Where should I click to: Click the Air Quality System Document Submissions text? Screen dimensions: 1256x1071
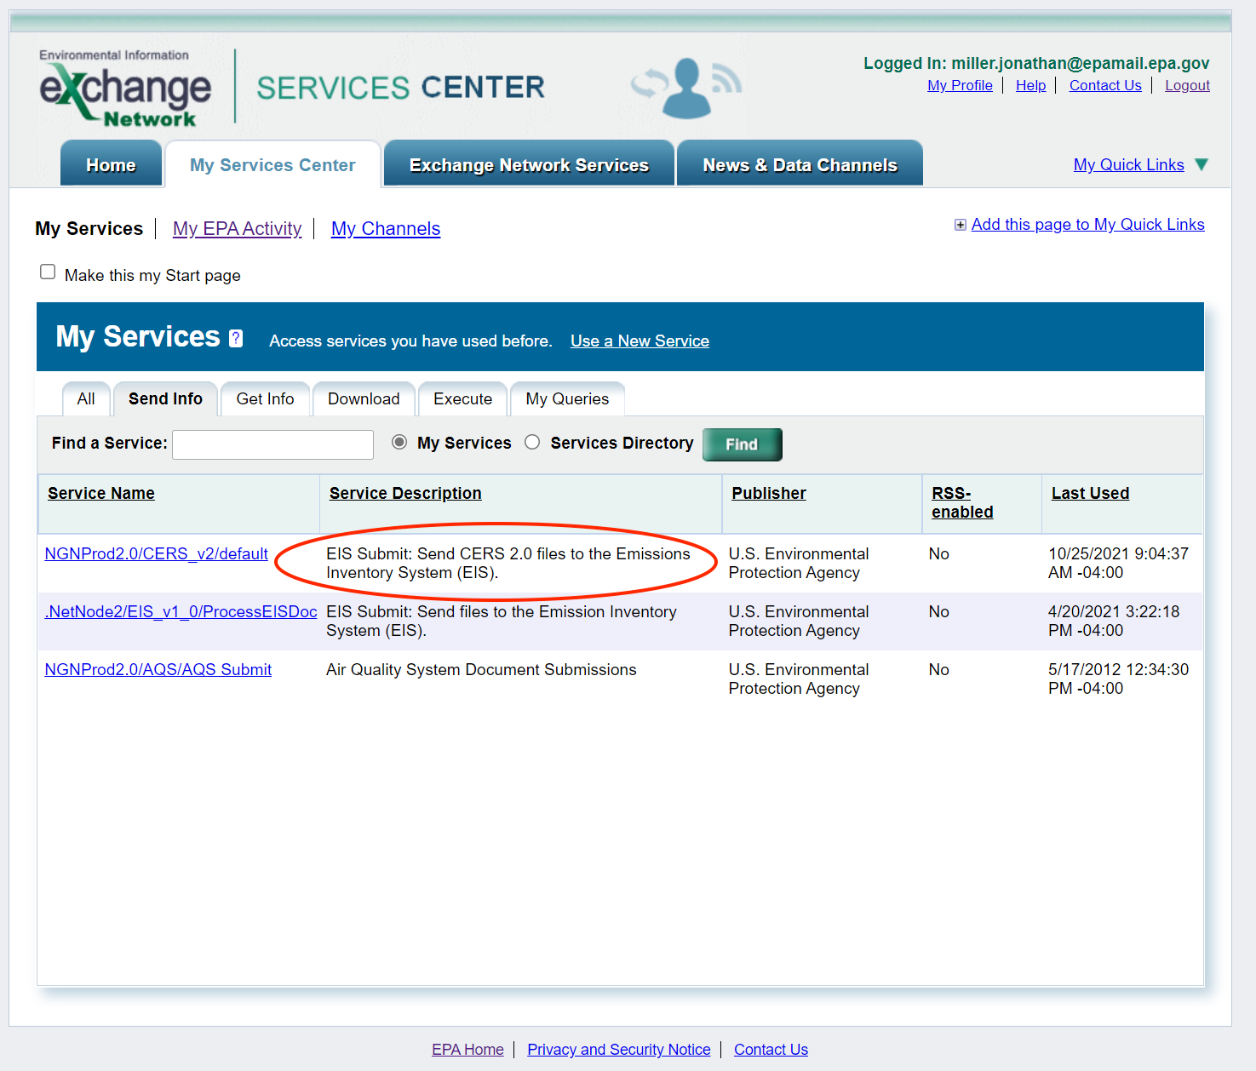click(481, 669)
